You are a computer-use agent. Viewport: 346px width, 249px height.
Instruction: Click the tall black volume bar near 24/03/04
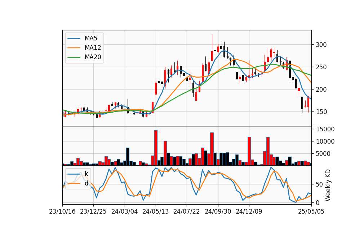(128, 156)
